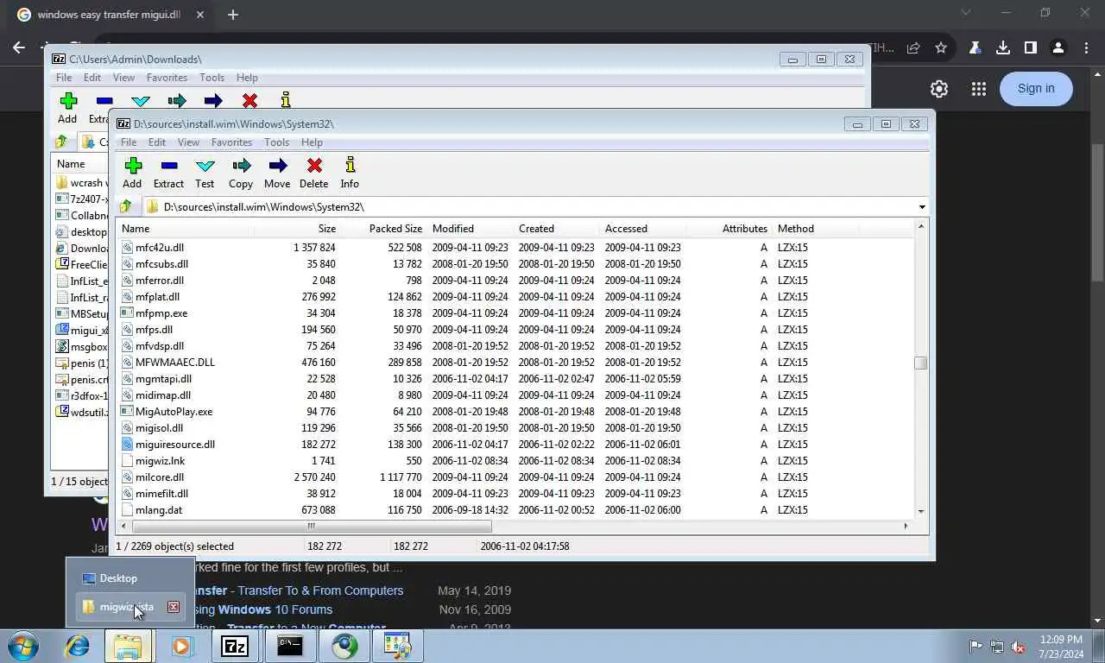Click the Move icon in Downloads window
1105x663 pixels.
(x=213, y=100)
